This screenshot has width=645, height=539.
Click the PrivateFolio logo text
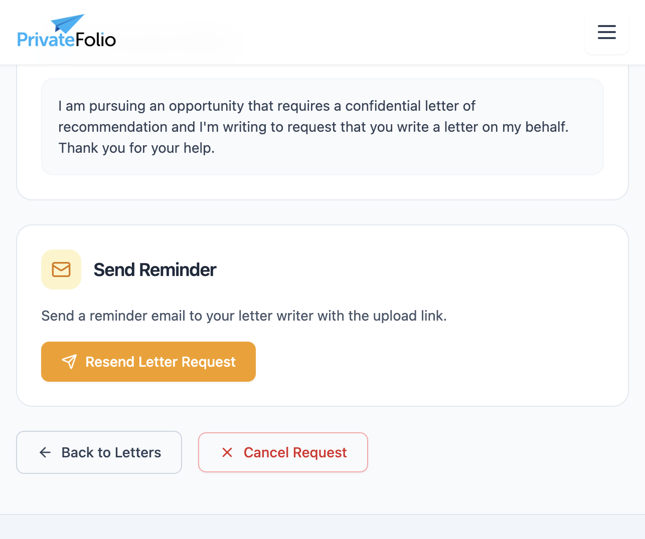coord(66,40)
